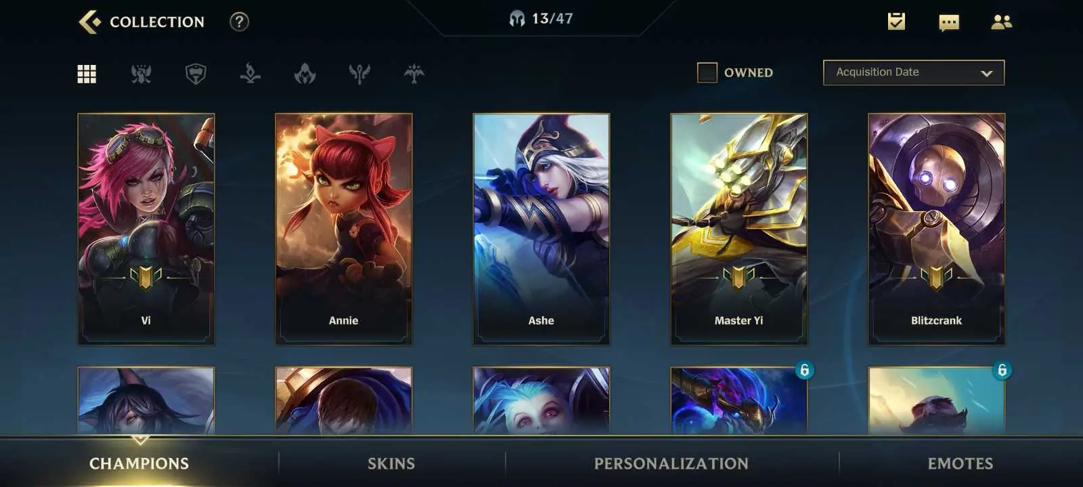Open the friends list icon
Viewport: 1083px width, 487px height.
(x=1001, y=22)
